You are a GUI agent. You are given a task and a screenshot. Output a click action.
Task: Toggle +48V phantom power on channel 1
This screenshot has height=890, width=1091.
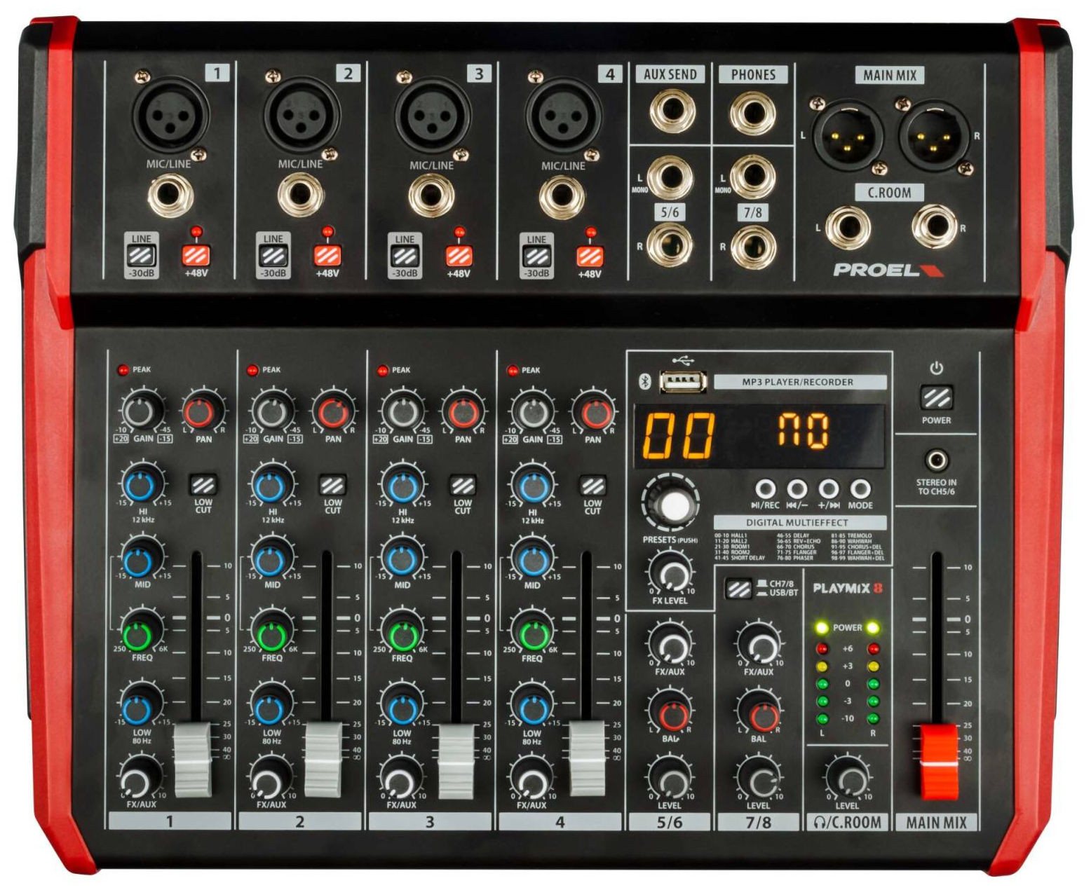[196, 256]
